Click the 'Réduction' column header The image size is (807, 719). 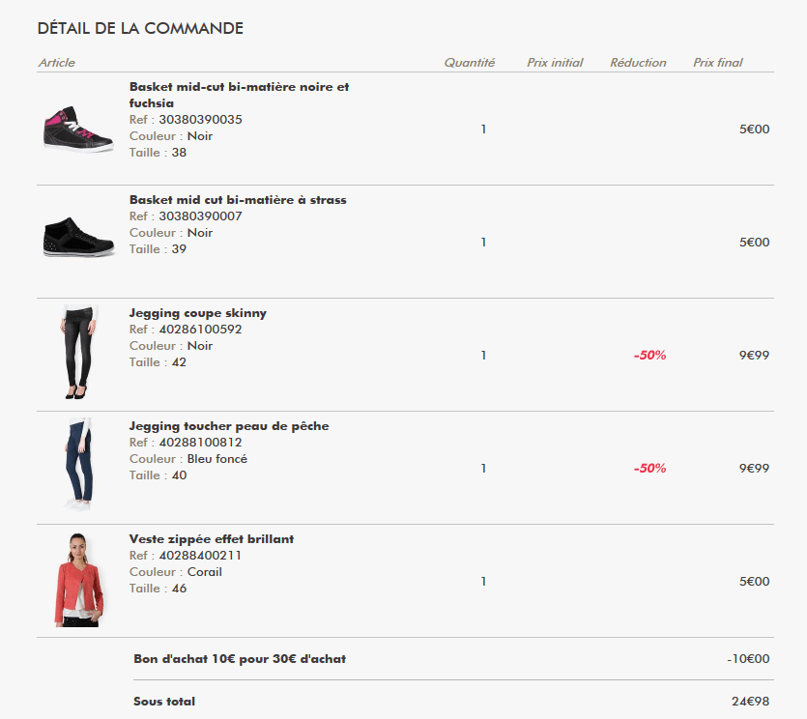tap(638, 63)
